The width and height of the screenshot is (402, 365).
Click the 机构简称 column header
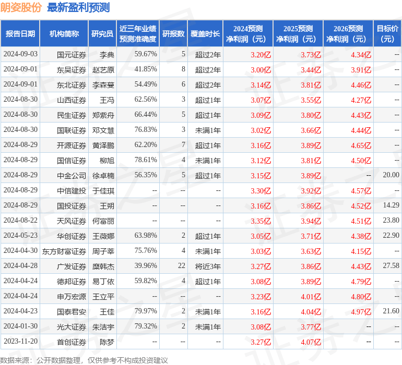tap(64, 33)
